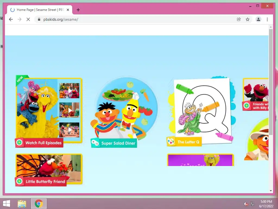
Task: Open Chrome's three-dot menu
Action: 267,19
